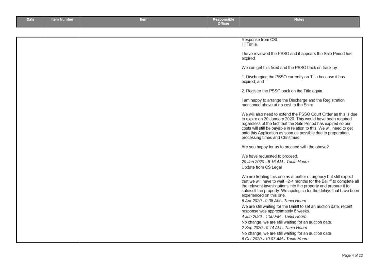Click the 'Response from CSL' line
Image resolution: width=379 pixels, height=268 pixels.
pos(260,39)
